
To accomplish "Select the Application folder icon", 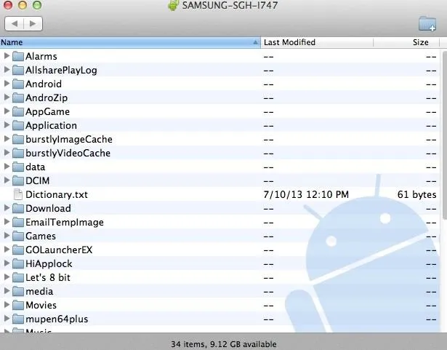I will click(18, 125).
